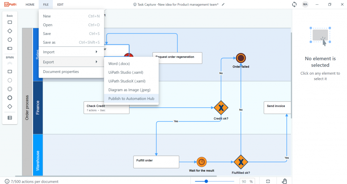
Task: Export Diagram as Image (.jpeg)
Action: (131, 90)
